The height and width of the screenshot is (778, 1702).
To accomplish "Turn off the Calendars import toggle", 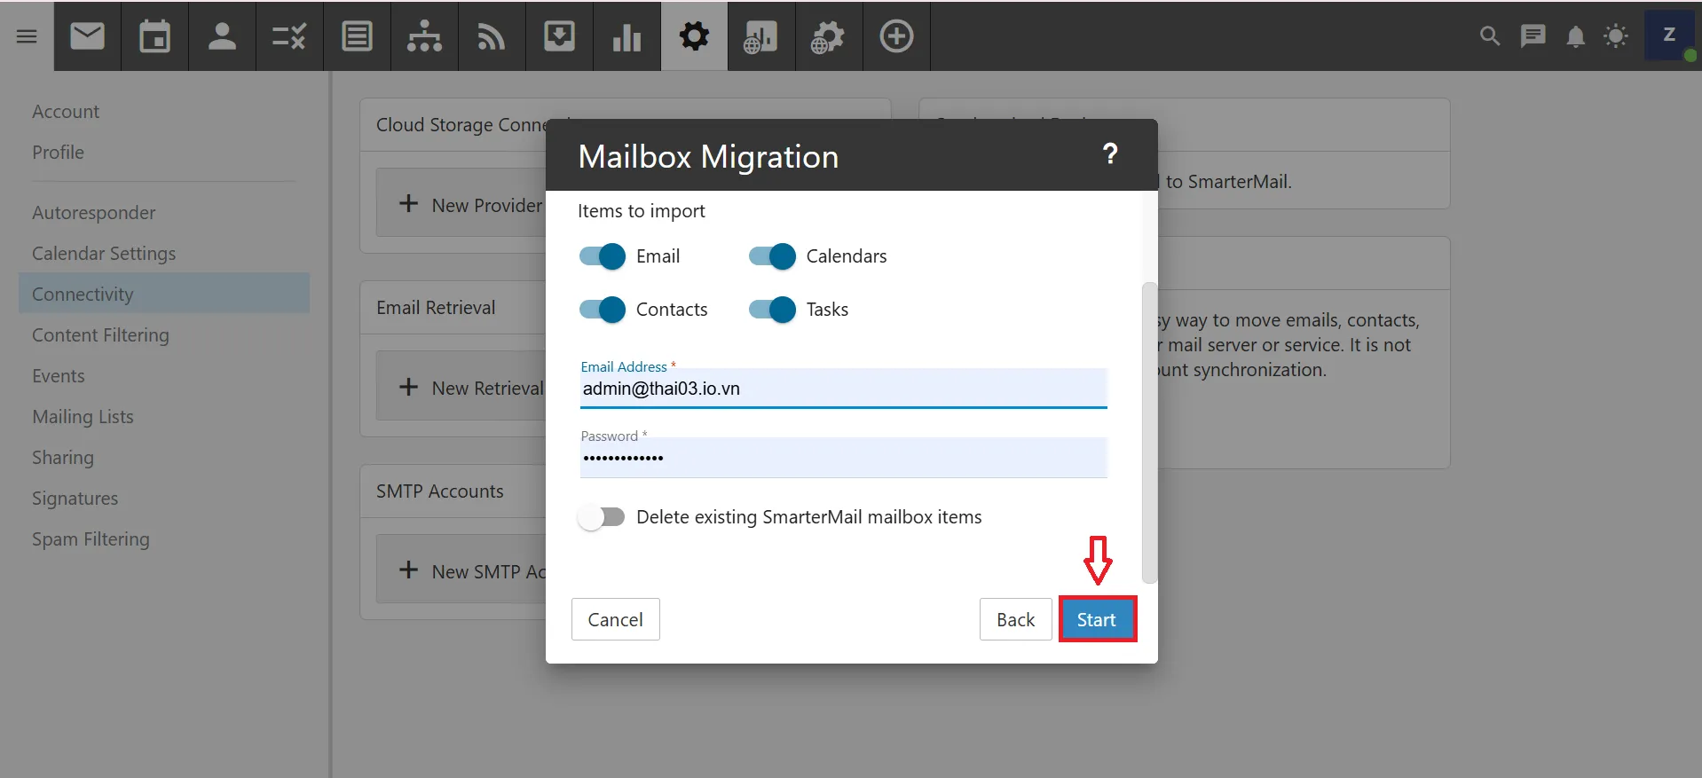I will pos(772,256).
